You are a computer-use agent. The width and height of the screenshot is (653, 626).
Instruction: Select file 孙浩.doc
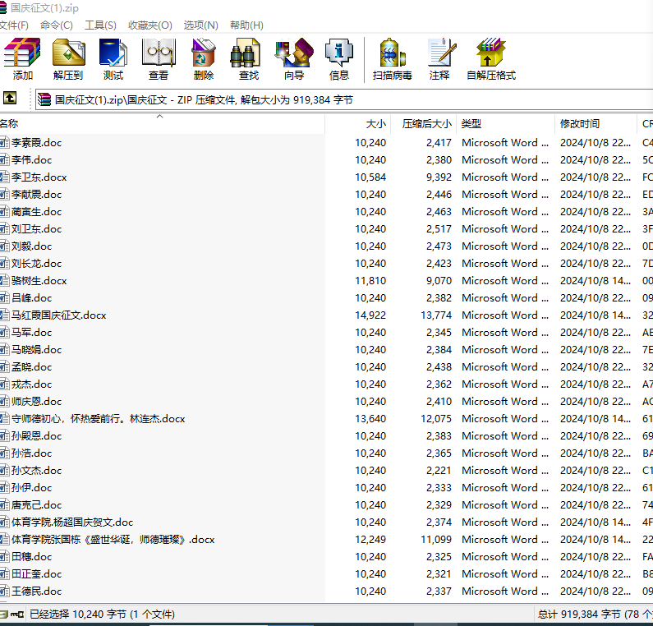(x=32, y=453)
